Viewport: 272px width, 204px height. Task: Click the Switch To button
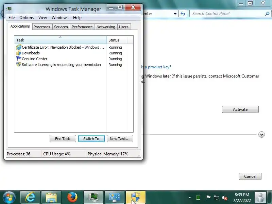[x=91, y=139]
